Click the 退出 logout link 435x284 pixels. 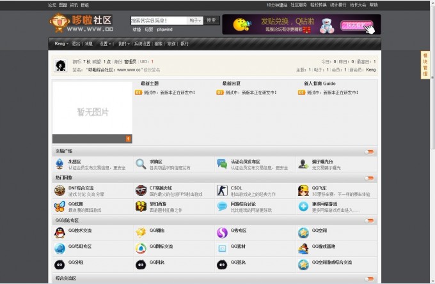pos(76,44)
